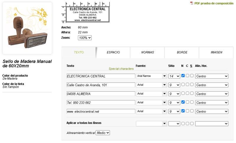236x143 pixels.
Task: Check underline box in Aplicar a todas las líneas
Action: point(192,124)
